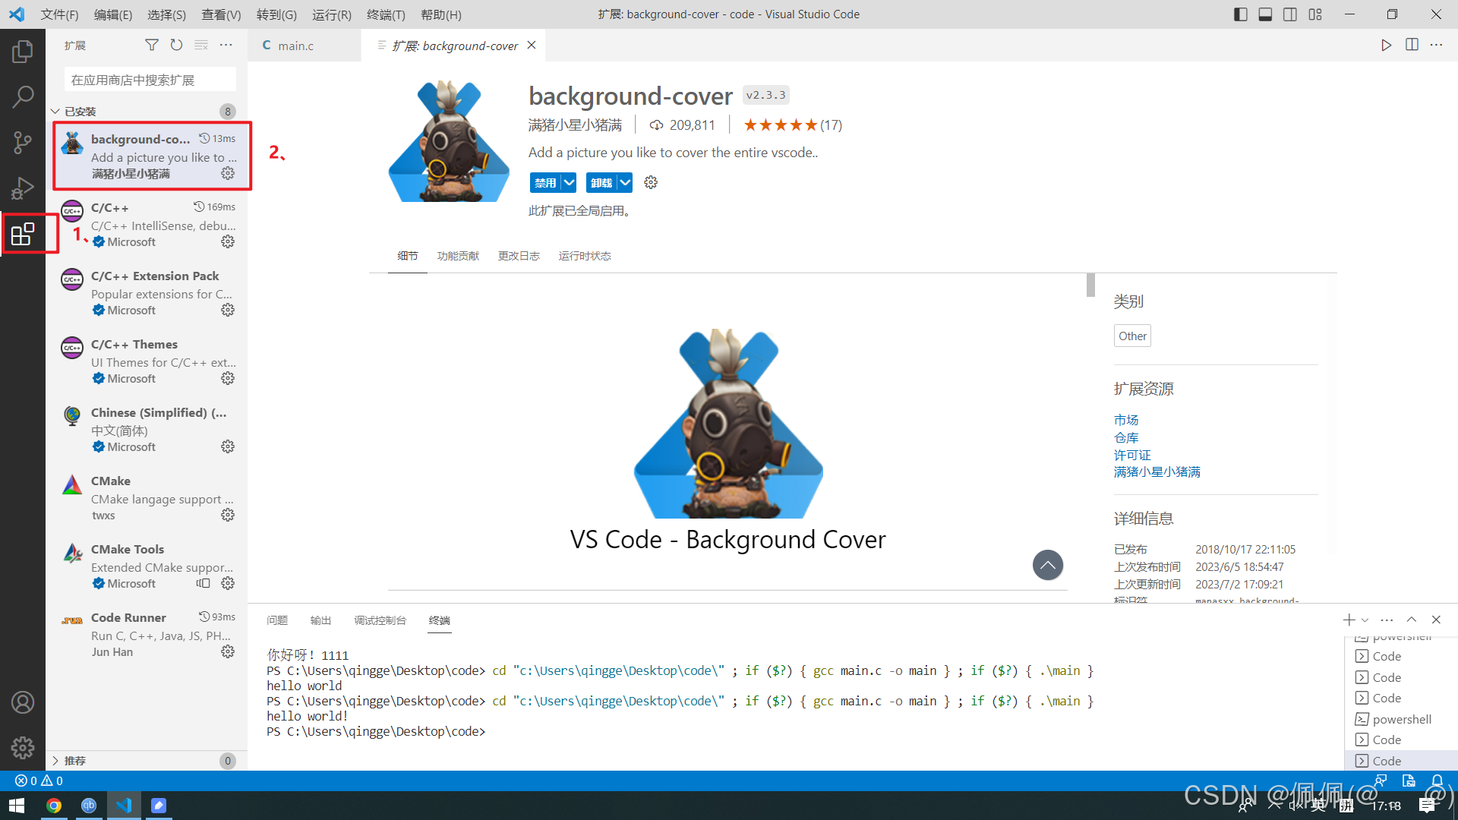Open Run and Debug view icon
The image size is (1458, 820).
point(23,188)
